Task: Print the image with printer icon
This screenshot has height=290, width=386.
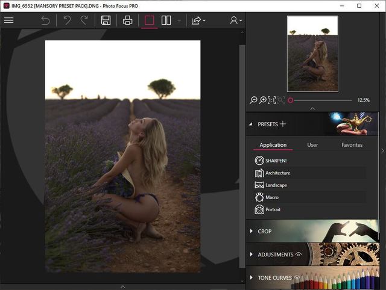Action: coord(127,20)
